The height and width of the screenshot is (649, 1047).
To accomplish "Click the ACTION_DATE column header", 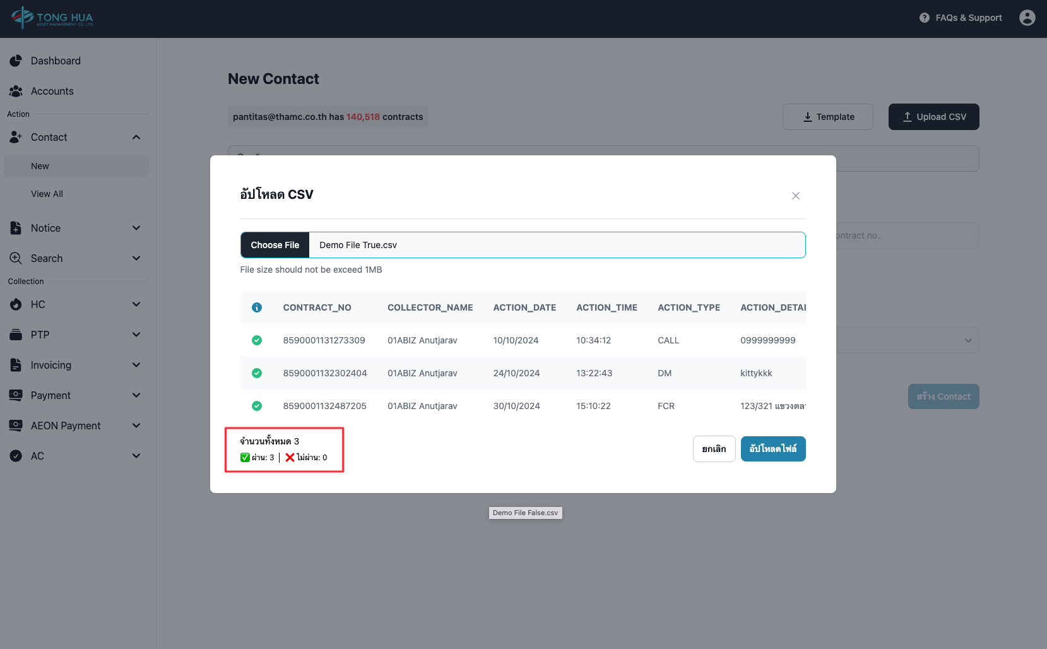I will click(524, 307).
